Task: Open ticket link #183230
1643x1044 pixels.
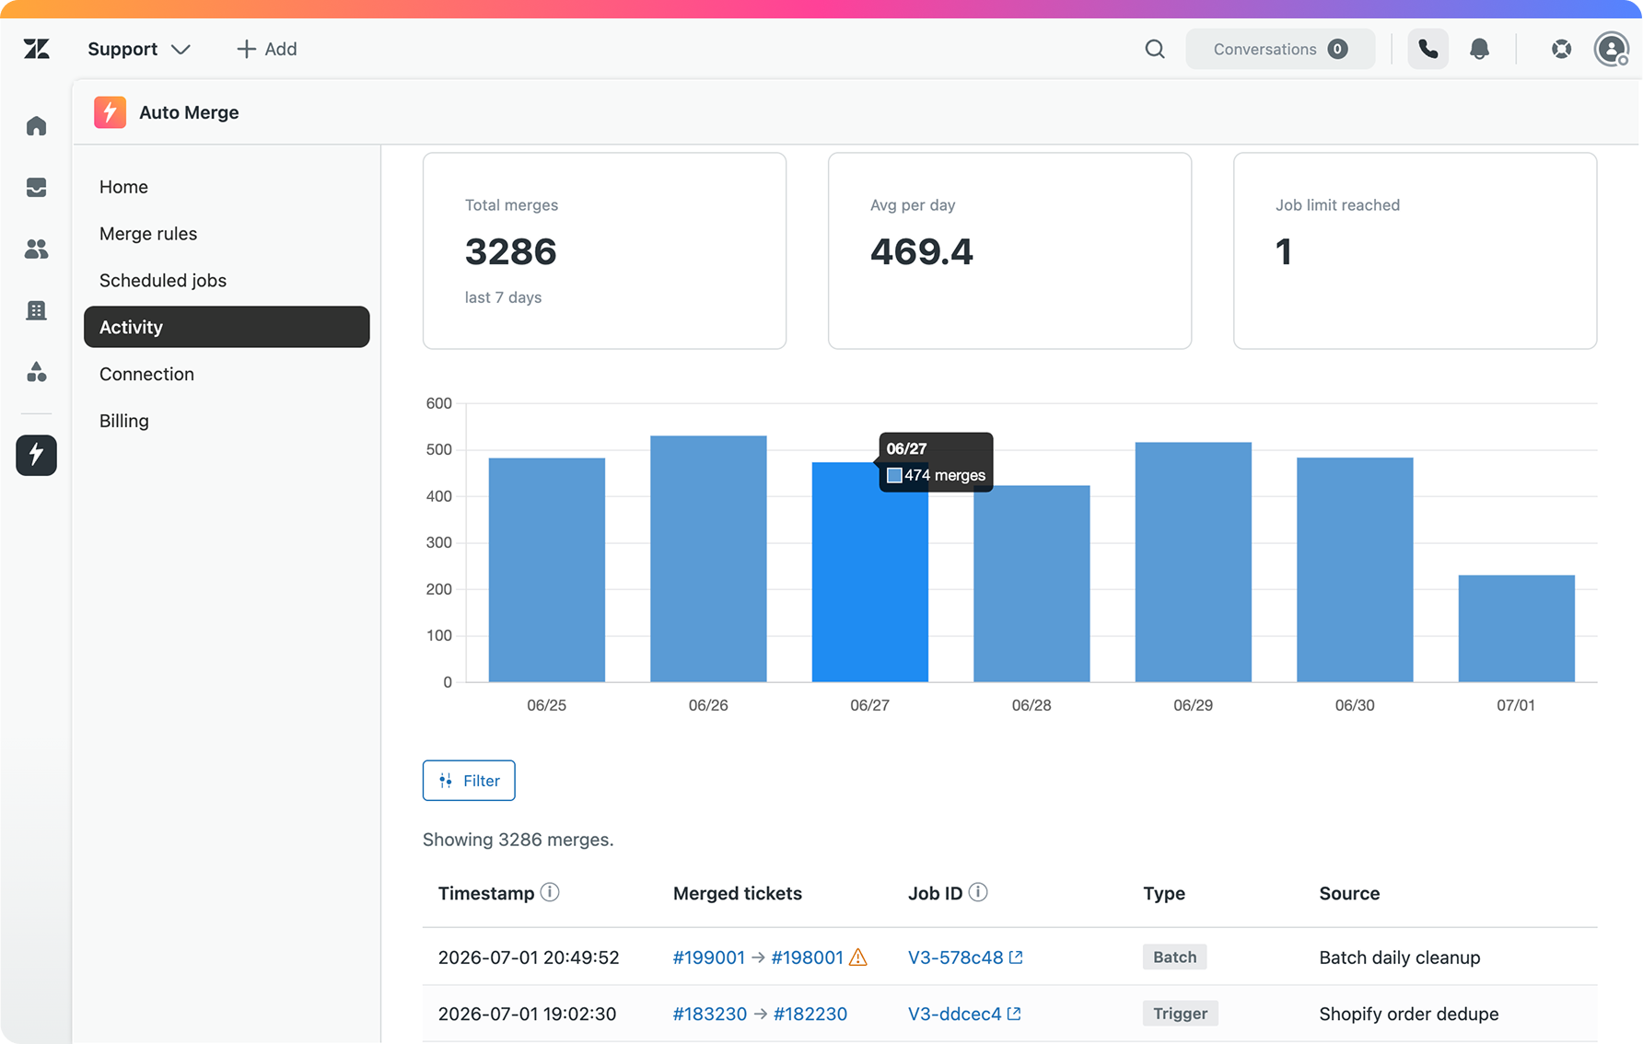Action: point(709,1014)
